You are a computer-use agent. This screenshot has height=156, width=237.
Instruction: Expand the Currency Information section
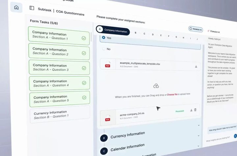pyautogui.click(x=198, y=136)
